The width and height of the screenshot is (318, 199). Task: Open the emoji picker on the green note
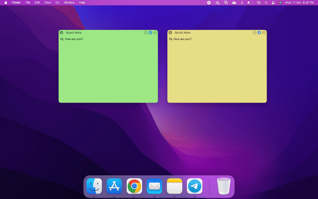point(146,33)
